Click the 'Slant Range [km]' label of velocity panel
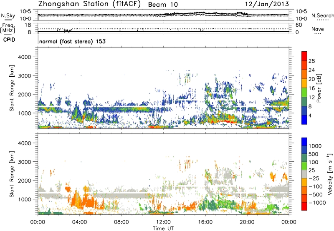The image size is (334, 231). (x=12, y=174)
